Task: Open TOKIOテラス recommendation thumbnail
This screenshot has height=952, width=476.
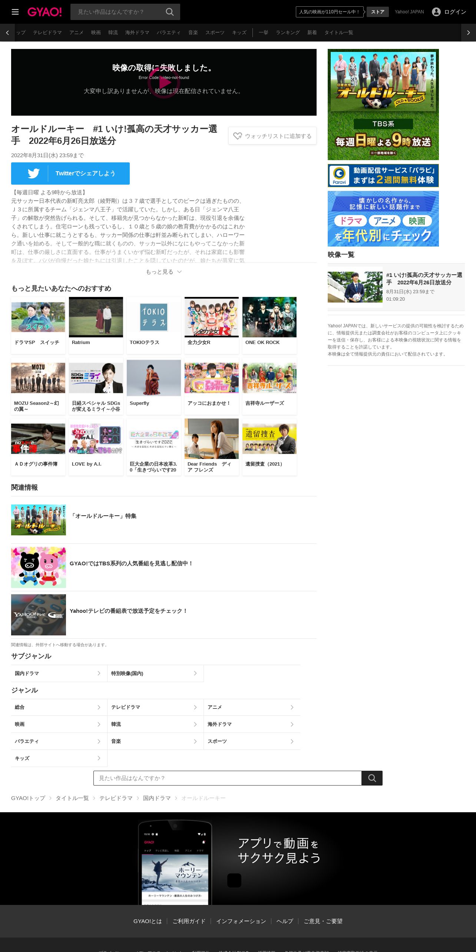Action: [154, 317]
